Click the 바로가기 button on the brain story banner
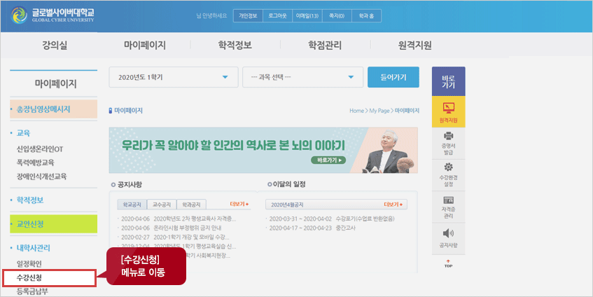This screenshot has width=593, height=297. point(328,160)
